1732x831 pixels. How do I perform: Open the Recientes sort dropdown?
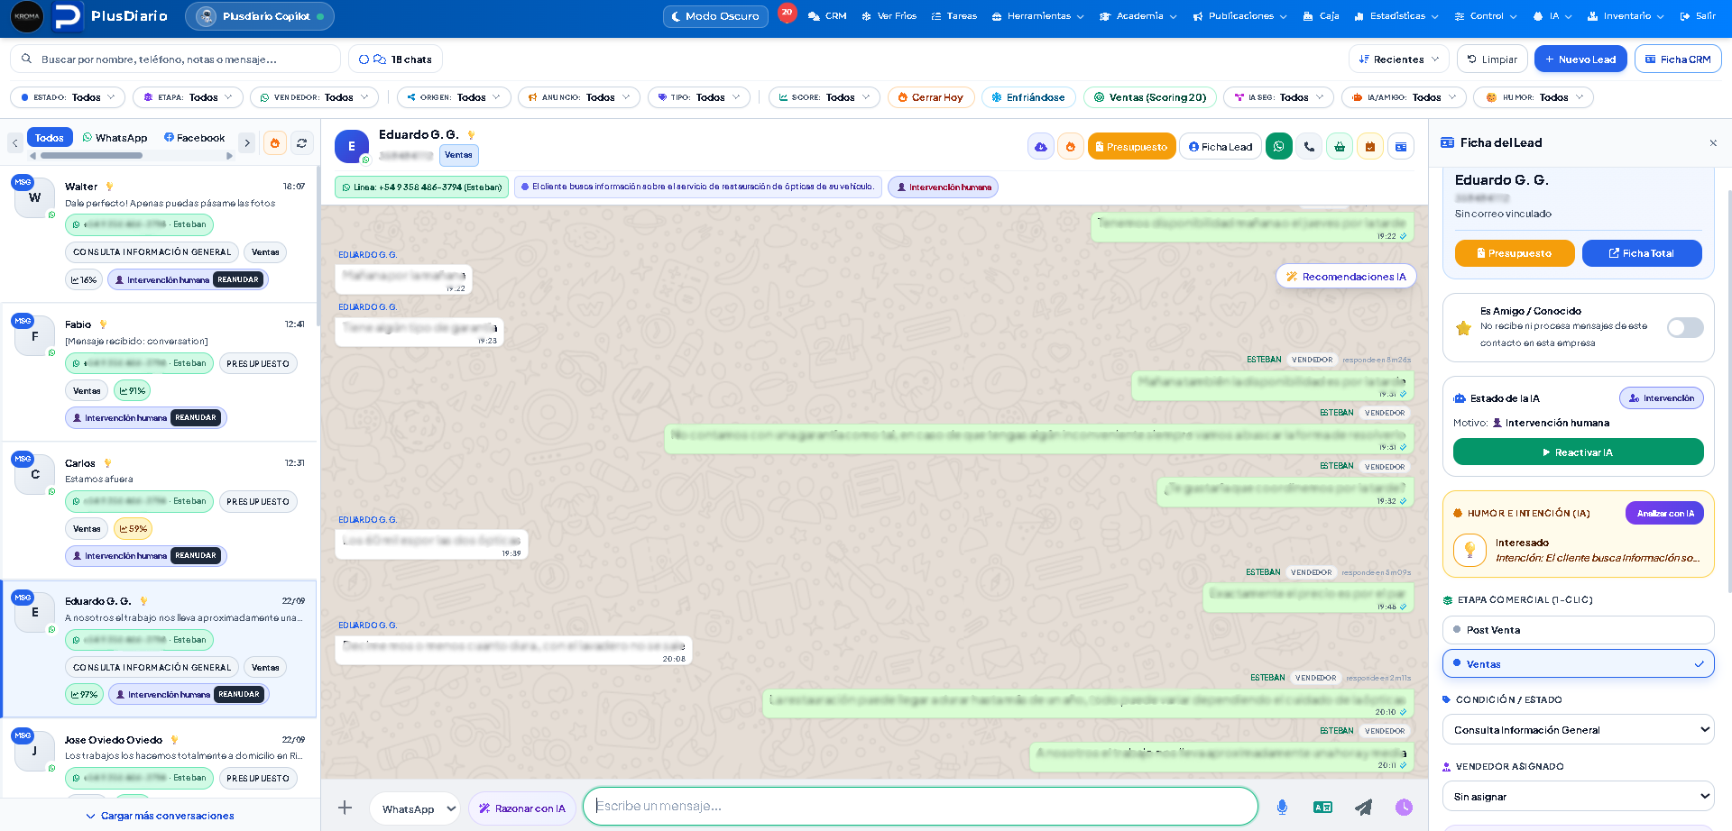point(1399,59)
